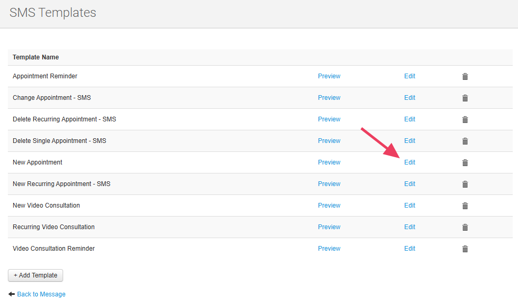Delete the Appointment Reminder template via trash icon
The height and width of the screenshot is (308, 518).
tap(465, 77)
